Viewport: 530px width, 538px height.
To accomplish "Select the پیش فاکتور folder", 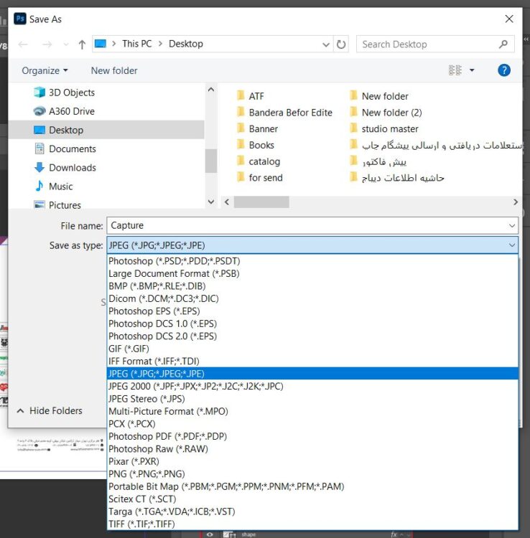I will (x=378, y=161).
